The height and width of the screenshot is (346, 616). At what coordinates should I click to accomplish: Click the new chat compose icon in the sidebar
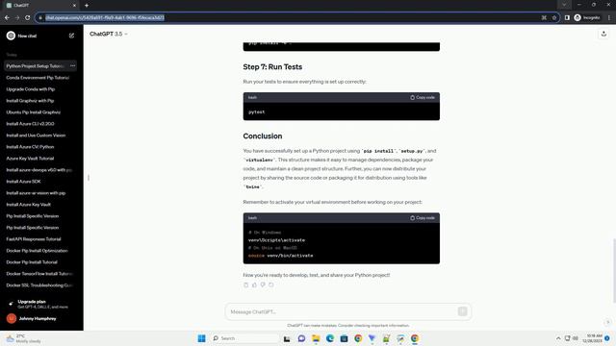(x=71, y=36)
